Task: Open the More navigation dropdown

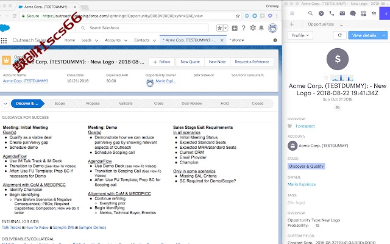Action: coord(237,40)
